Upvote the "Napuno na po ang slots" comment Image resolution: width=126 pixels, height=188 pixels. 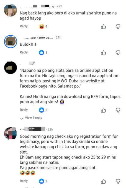103,110
